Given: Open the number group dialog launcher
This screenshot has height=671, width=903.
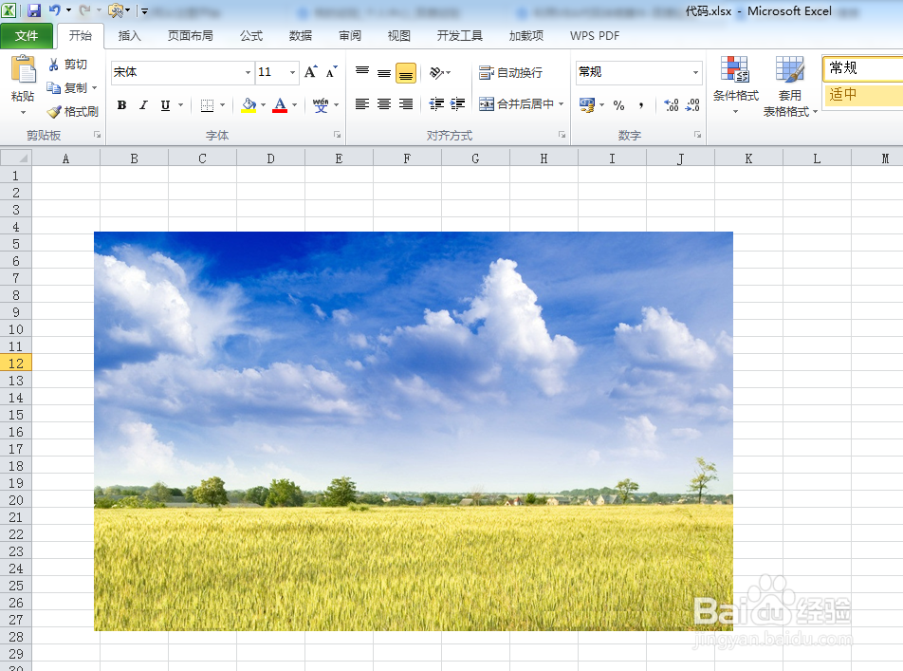Looking at the screenshot, I should tap(697, 135).
